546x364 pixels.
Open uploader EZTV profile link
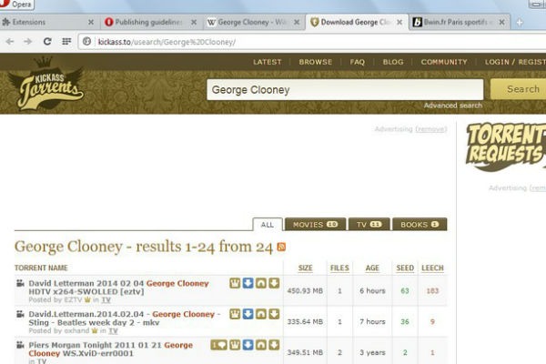(73, 299)
